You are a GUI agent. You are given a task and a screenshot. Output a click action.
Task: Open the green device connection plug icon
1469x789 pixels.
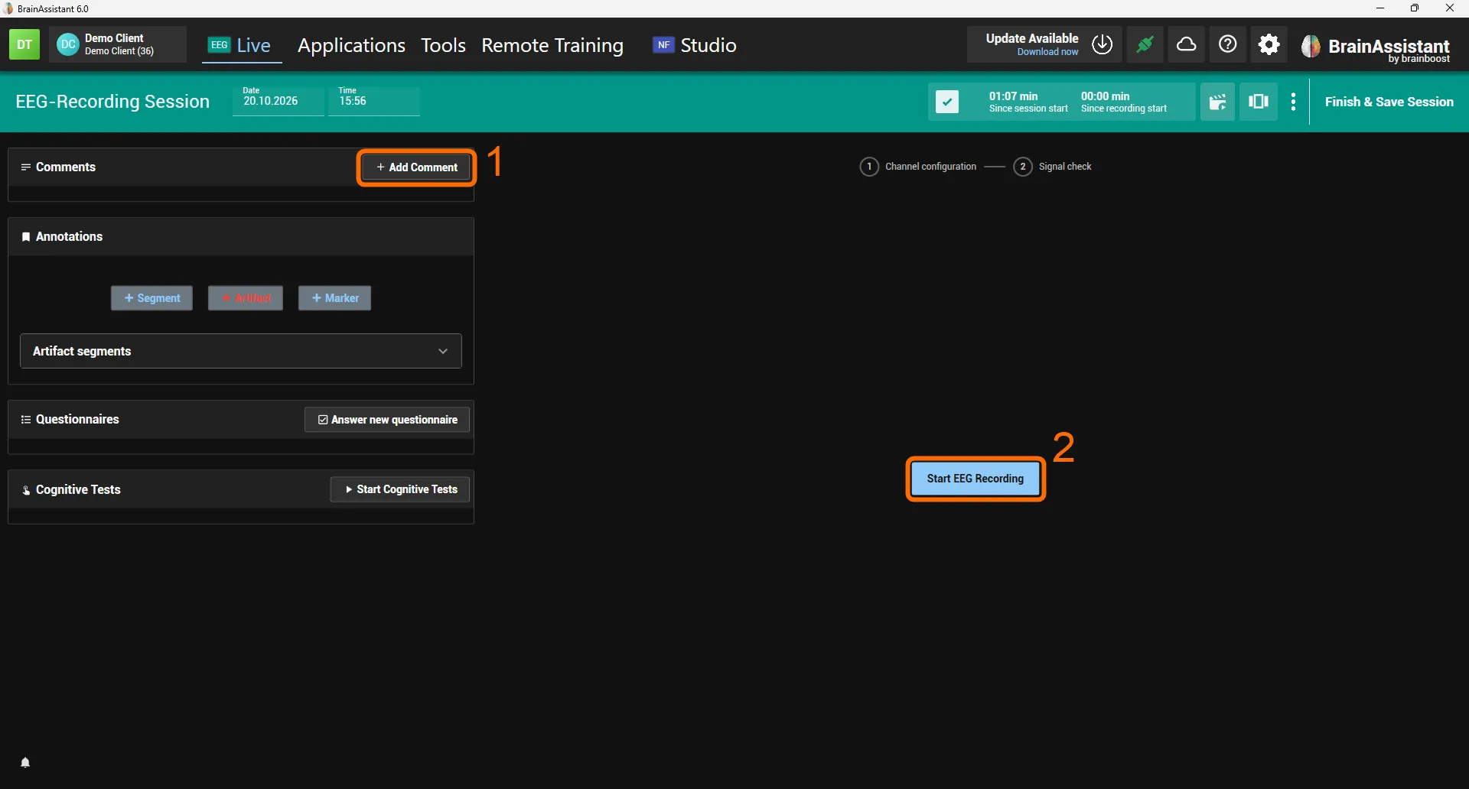[x=1145, y=44]
